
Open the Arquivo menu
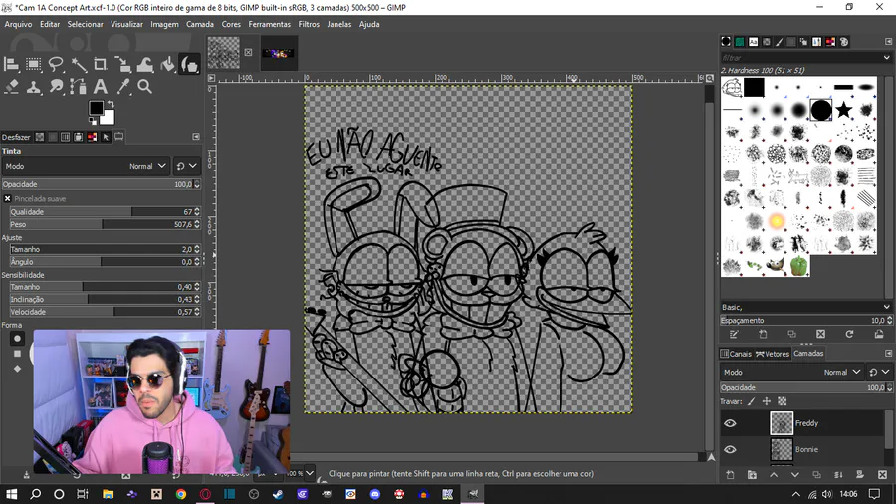[18, 24]
